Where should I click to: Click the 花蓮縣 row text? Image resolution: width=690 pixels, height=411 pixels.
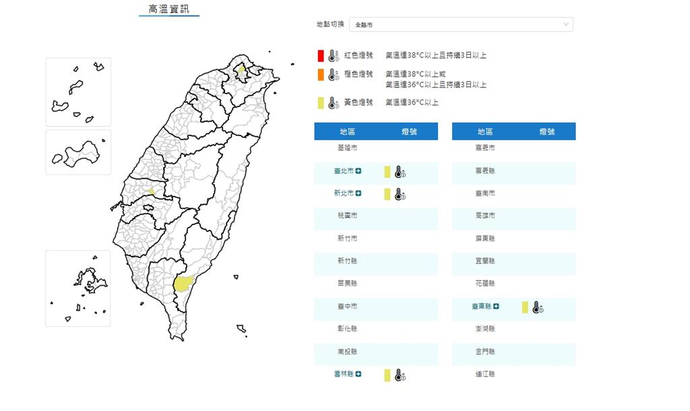click(x=485, y=284)
